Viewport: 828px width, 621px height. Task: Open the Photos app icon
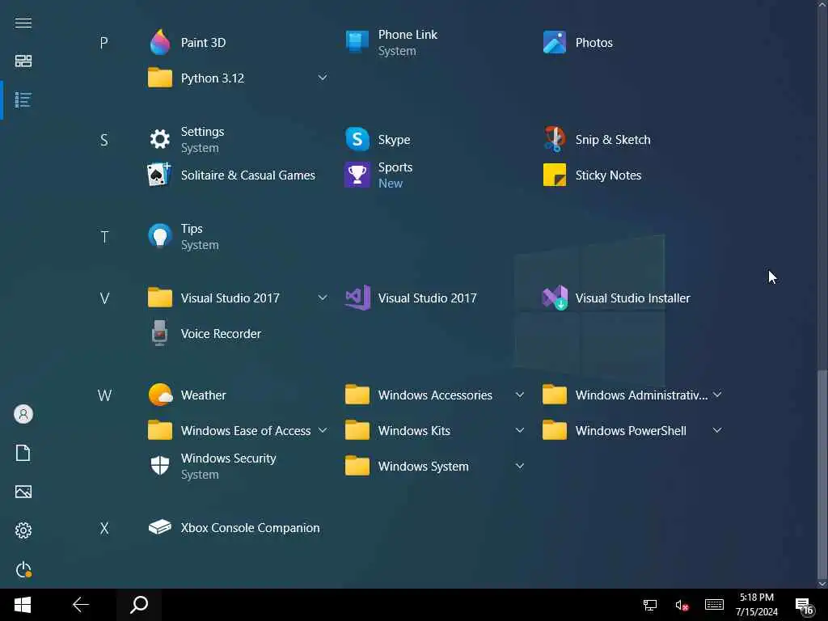[x=555, y=42]
